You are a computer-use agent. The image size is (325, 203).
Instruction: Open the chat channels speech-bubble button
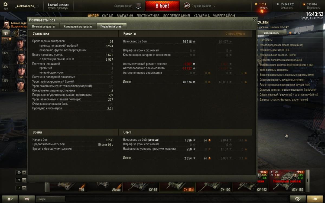click(27, 199)
